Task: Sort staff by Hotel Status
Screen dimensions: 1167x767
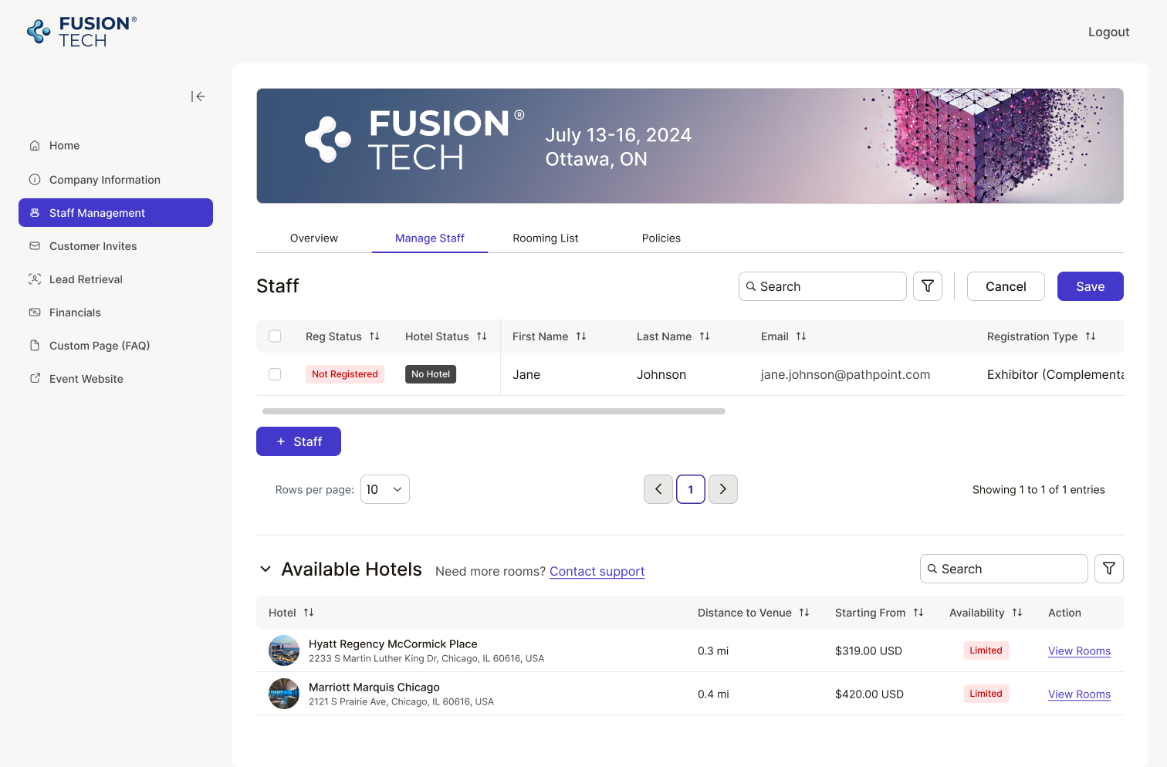Action: [x=482, y=336]
